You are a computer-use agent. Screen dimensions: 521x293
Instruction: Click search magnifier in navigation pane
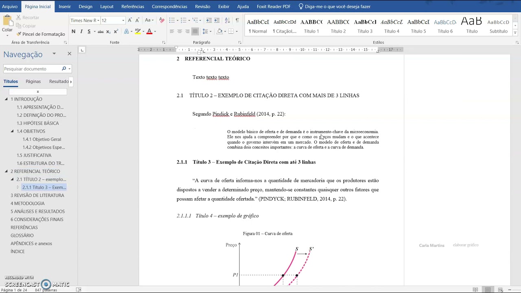[64, 69]
